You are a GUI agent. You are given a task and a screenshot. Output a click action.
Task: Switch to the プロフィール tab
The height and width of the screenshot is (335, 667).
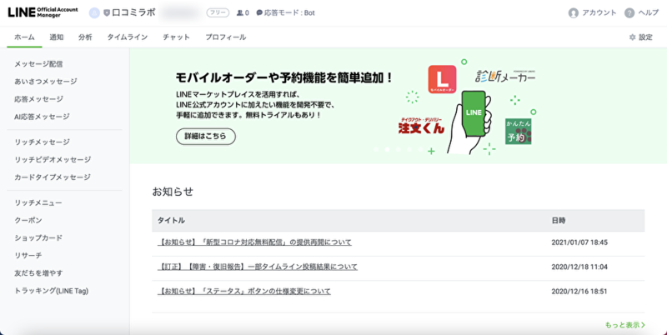coord(225,37)
